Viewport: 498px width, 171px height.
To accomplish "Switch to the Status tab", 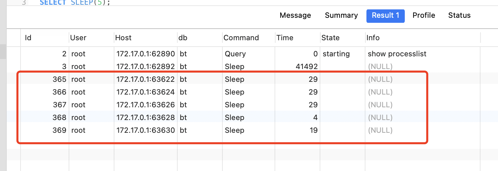I will 459,15.
